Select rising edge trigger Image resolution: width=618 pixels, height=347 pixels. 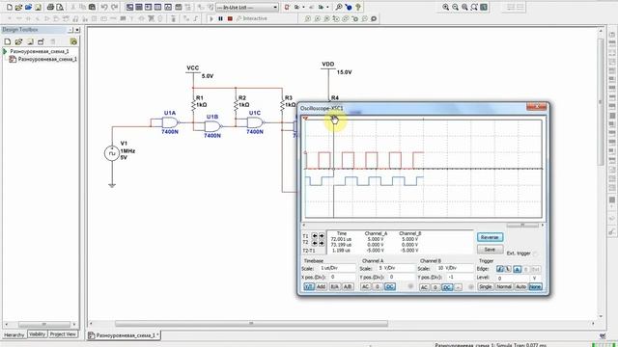500,269
